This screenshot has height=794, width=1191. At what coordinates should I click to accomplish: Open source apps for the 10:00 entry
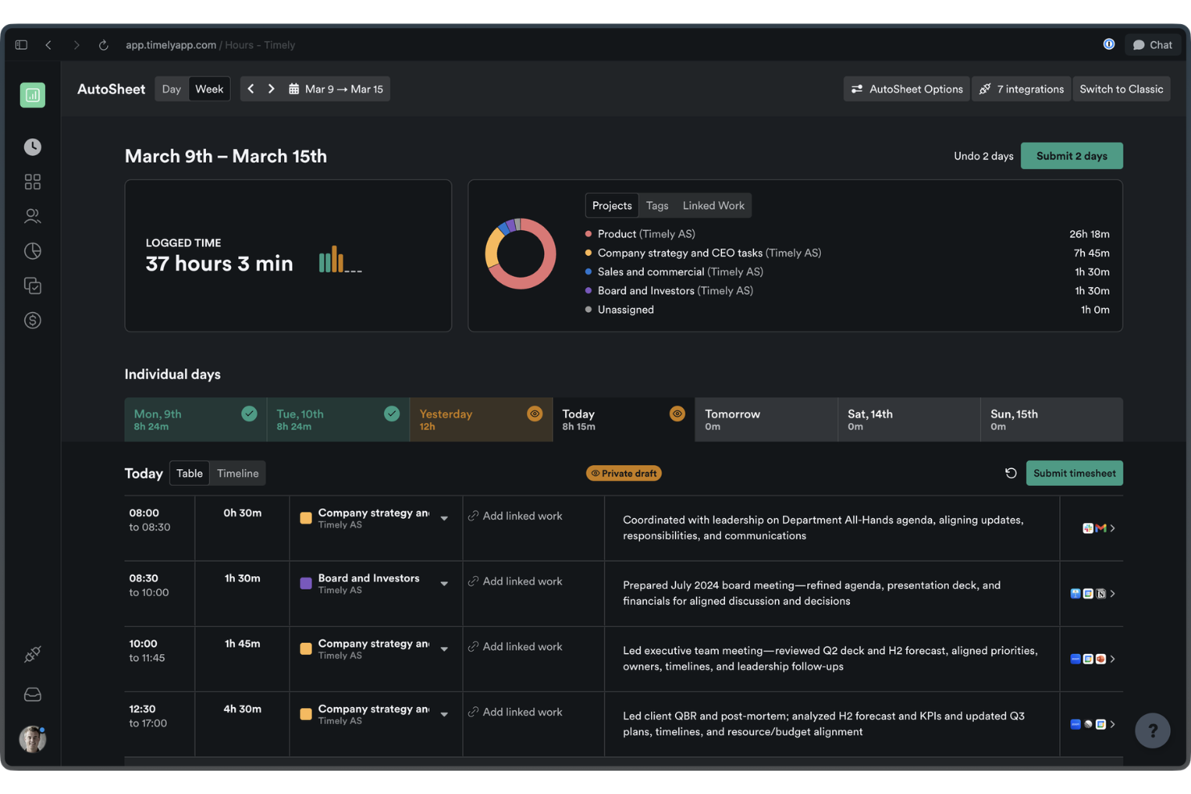(x=1093, y=659)
